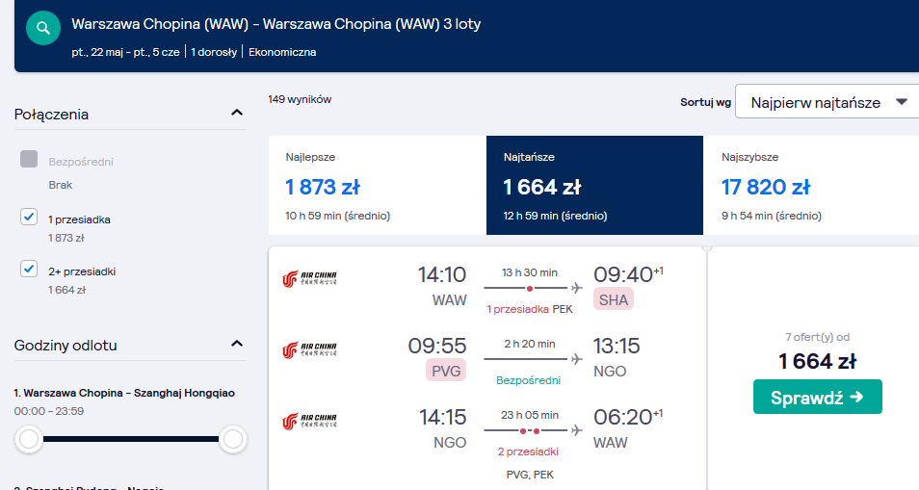Click the right departure time slider handle
This screenshot has height=490, width=919.
[x=233, y=438]
